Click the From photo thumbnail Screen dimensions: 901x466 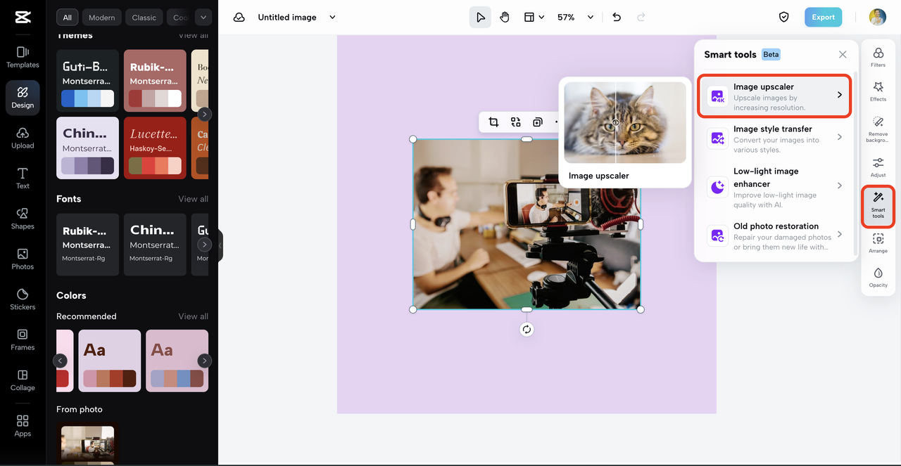pyautogui.click(x=87, y=443)
